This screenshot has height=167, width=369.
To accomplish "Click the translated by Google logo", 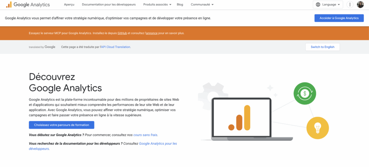I will [x=42, y=47].
